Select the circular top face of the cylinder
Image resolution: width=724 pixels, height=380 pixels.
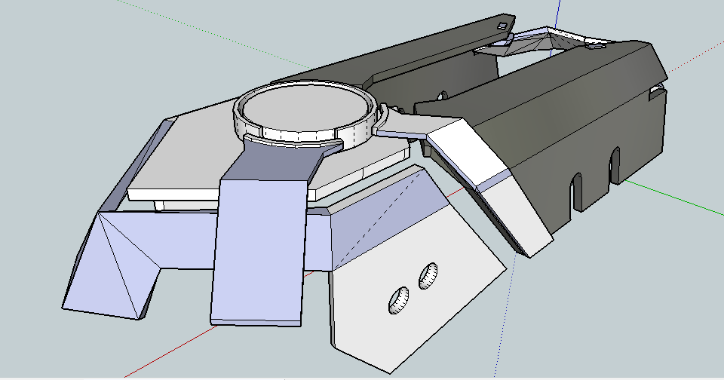(305, 109)
